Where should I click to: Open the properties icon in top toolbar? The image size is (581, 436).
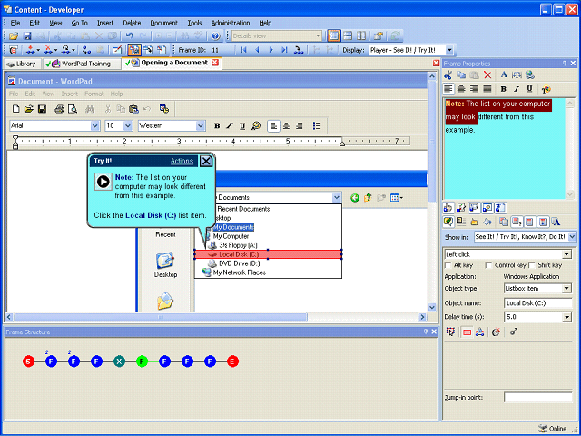click(379, 36)
